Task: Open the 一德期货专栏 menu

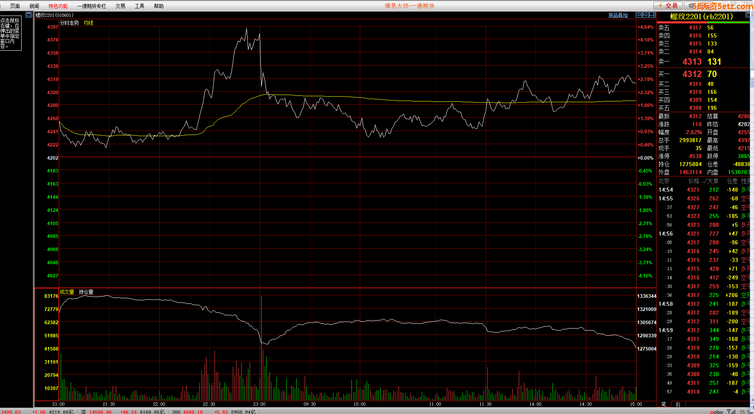Action: point(91,6)
